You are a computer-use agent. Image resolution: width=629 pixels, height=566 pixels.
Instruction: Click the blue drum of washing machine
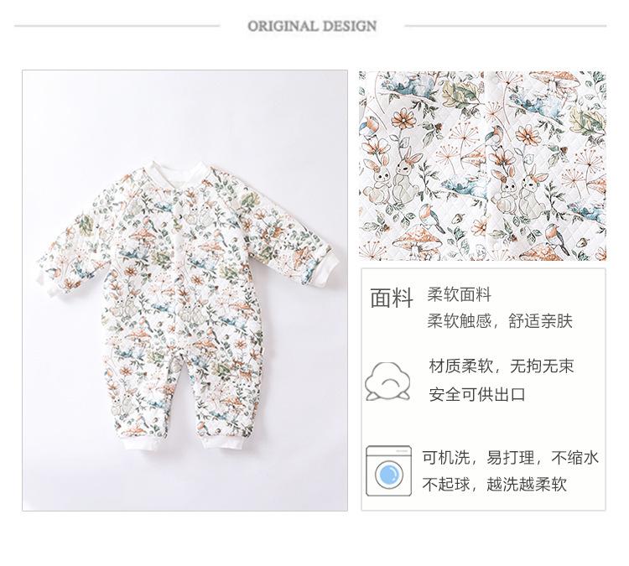coord(388,475)
